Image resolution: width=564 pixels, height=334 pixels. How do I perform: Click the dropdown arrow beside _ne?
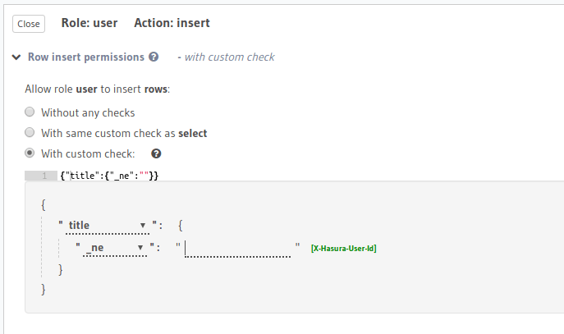(x=141, y=246)
